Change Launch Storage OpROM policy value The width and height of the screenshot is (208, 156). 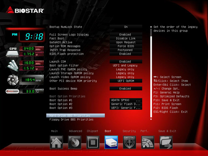(x=125, y=73)
